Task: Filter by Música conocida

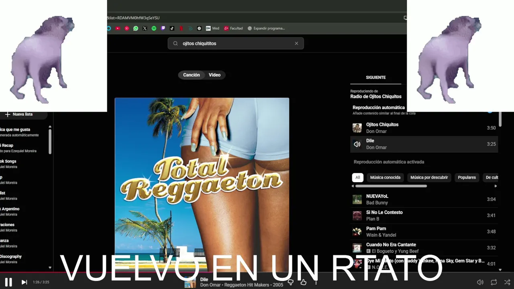Action: [x=385, y=177]
